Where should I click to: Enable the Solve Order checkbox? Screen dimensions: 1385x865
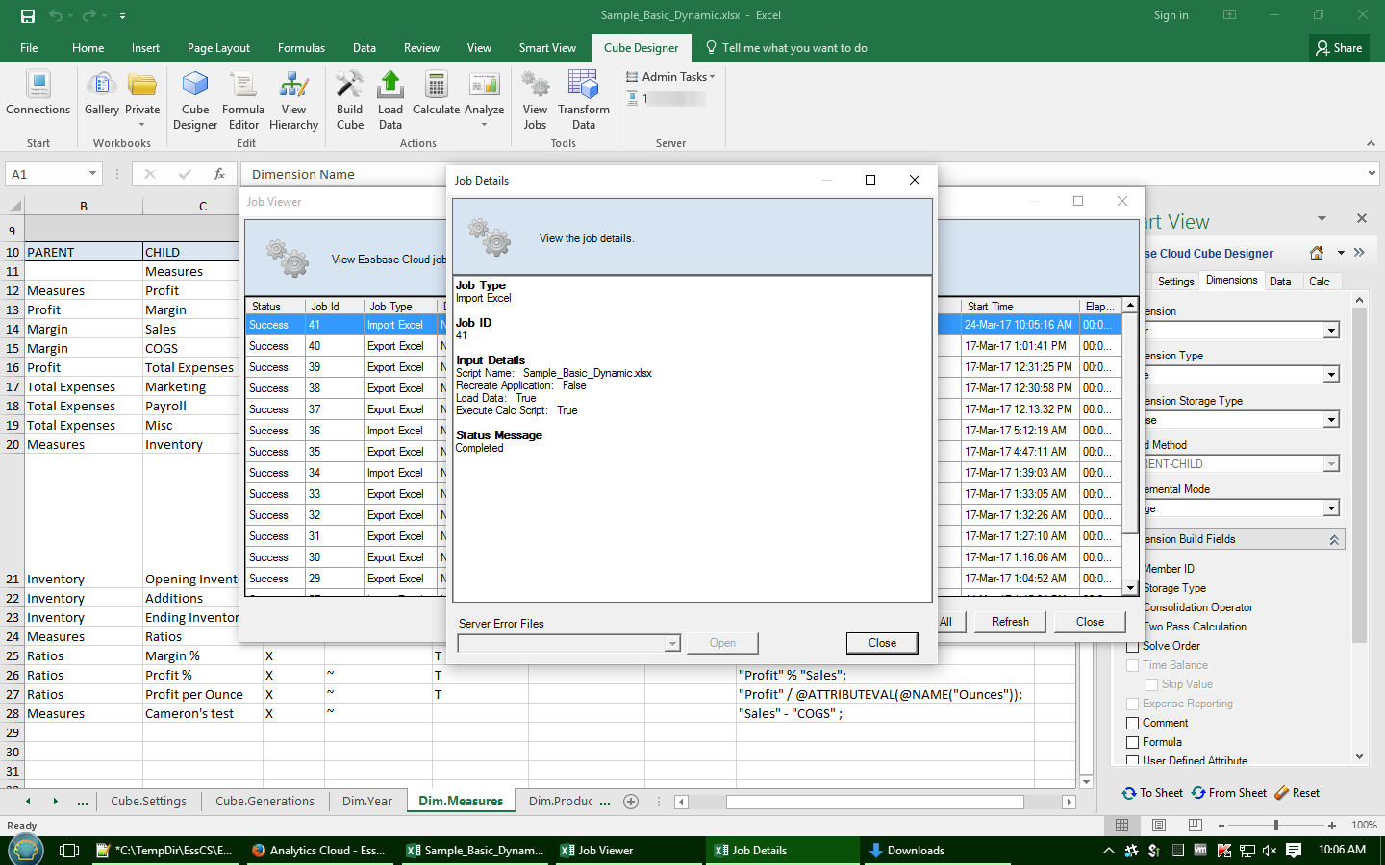click(1132, 646)
